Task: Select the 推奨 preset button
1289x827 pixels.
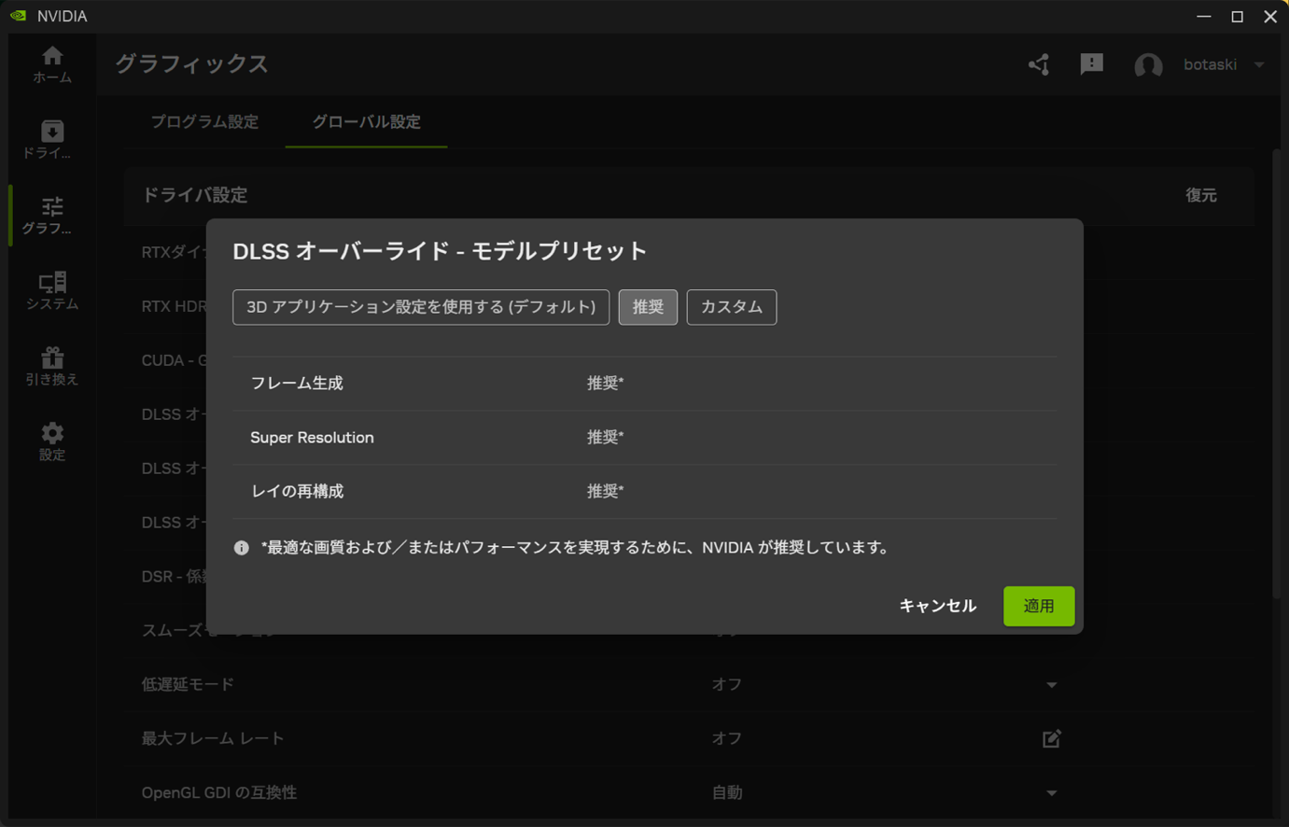Action: (x=648, y=307)
